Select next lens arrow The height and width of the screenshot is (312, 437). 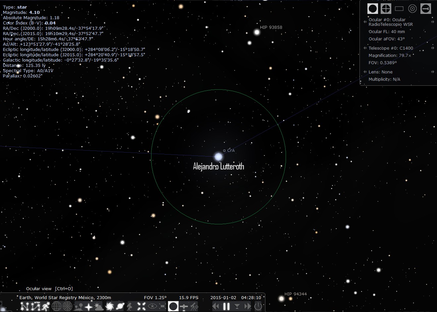point(432,72)
